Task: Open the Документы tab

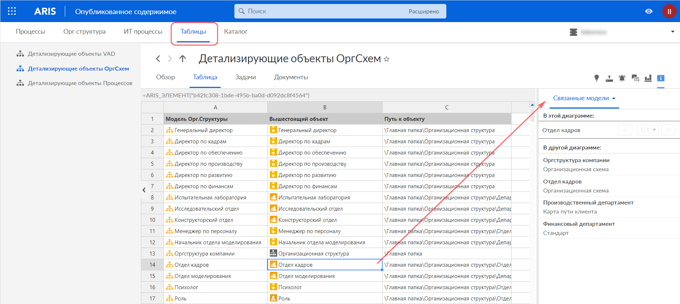Action: tap(291, 77)
